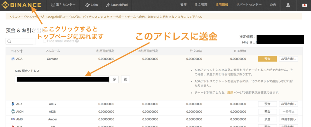This screenshot has width=311, height=127.
Task: Open the 公告 announcements link
Action: (x=273, y=5)
